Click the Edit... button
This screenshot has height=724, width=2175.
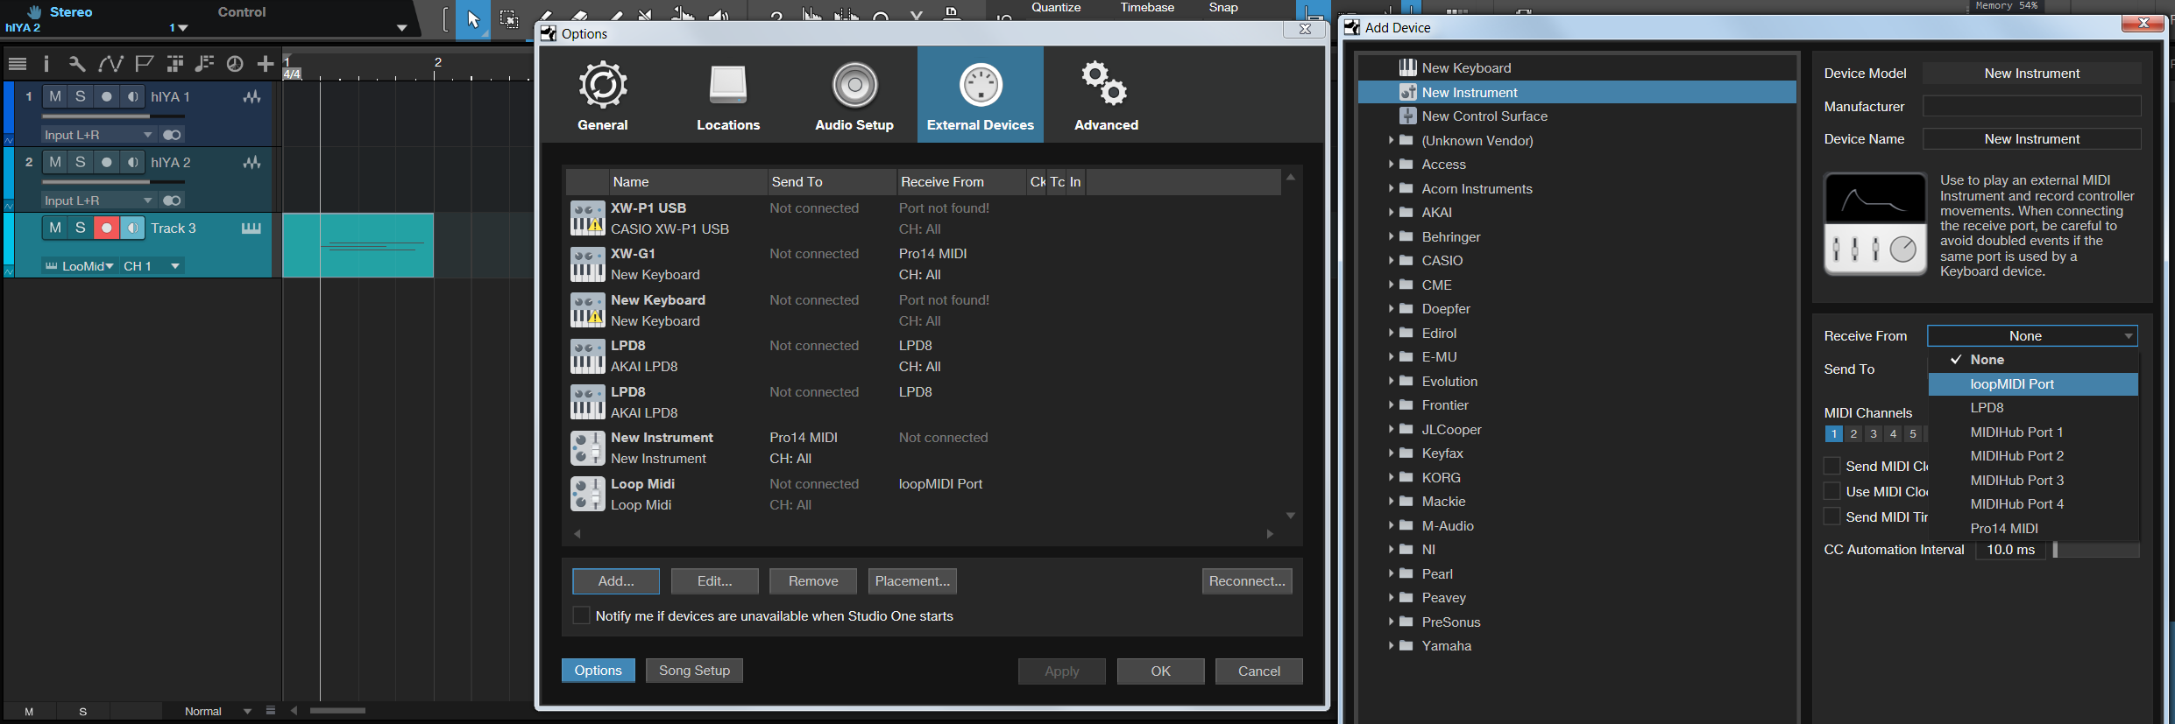click(x=714, y=581)
